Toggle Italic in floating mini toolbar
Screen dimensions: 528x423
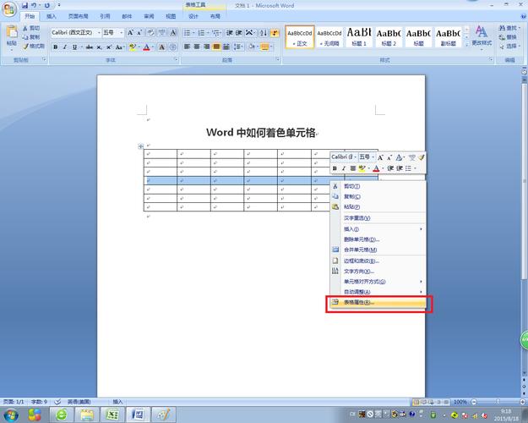point(344,168)
